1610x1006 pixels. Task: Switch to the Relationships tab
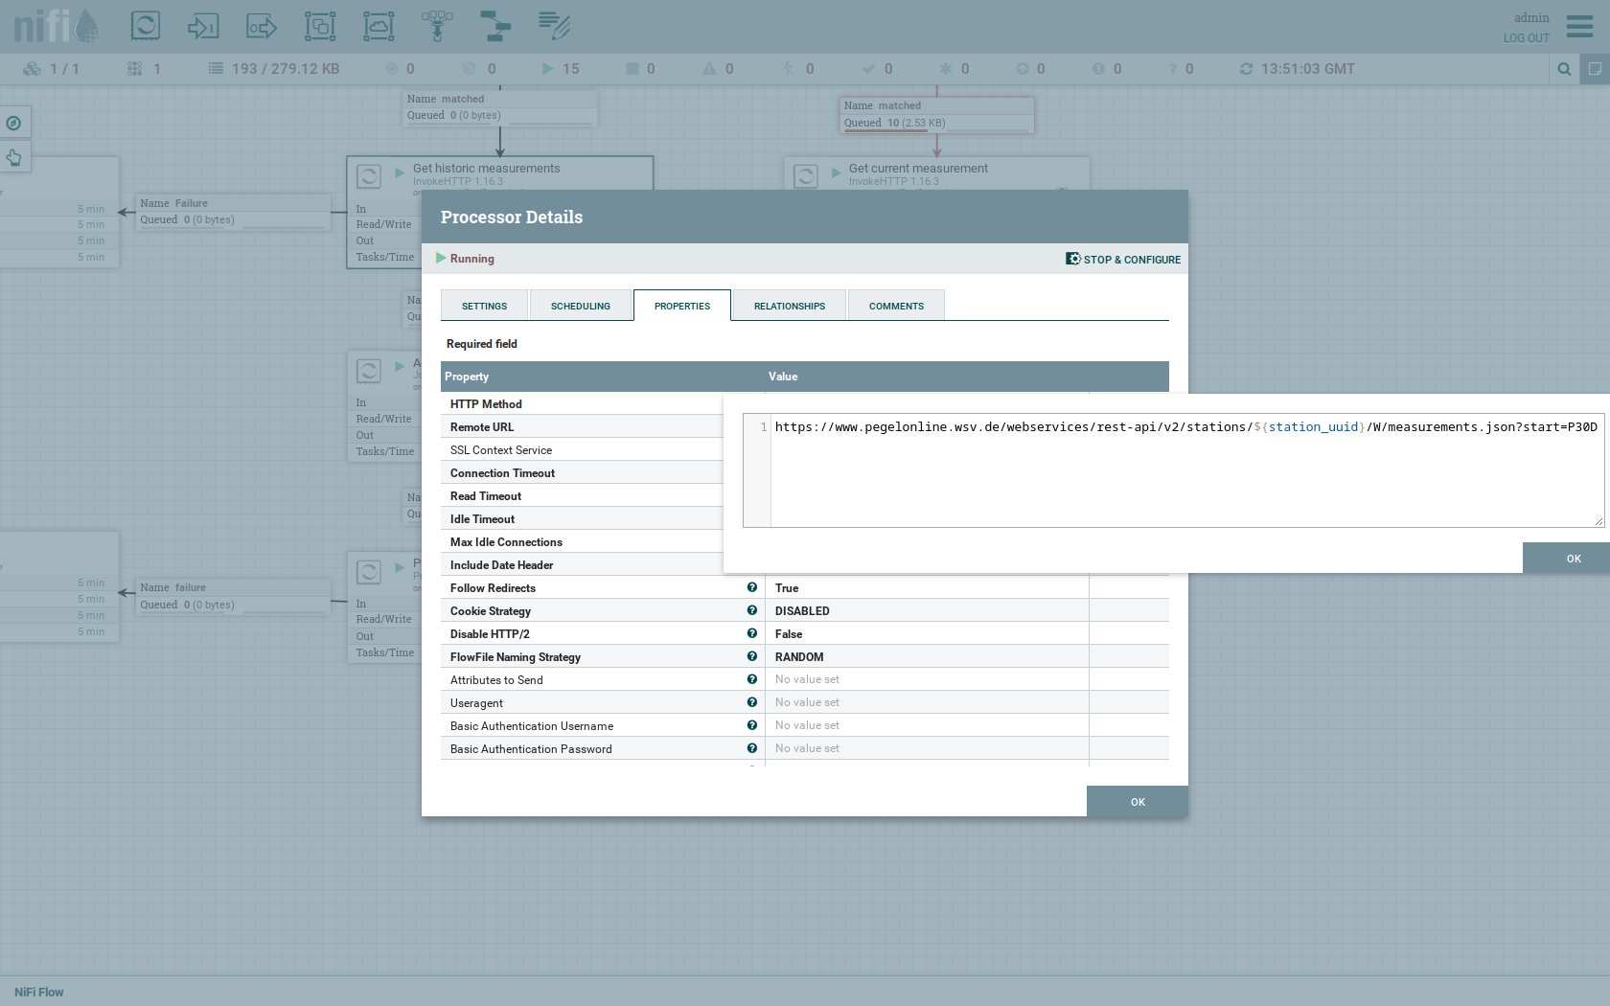789,306
